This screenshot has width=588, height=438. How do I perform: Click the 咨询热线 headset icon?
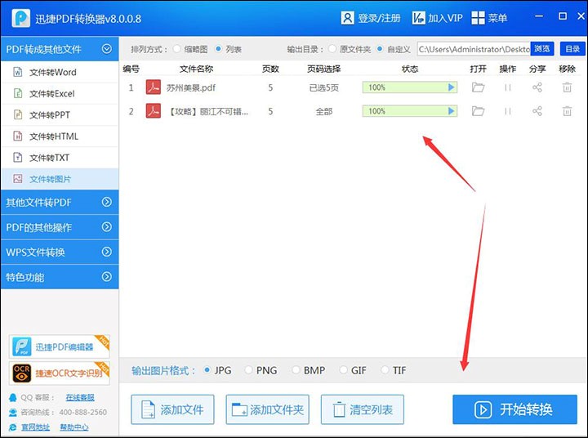click(x=13, y=413)
